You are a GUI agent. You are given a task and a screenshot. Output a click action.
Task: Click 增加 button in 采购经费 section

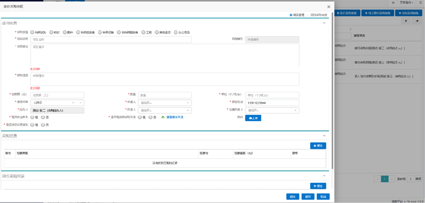pos(318,146)
